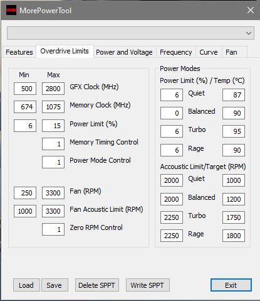Click Write SPPT button

[147, 285]
